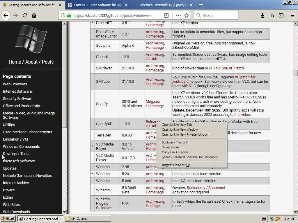Reload the current page
This screenshot has width=298, height=223.
[x=25, y=15]
